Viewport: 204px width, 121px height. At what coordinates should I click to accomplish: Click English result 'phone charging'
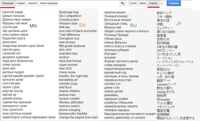(70, 110)
